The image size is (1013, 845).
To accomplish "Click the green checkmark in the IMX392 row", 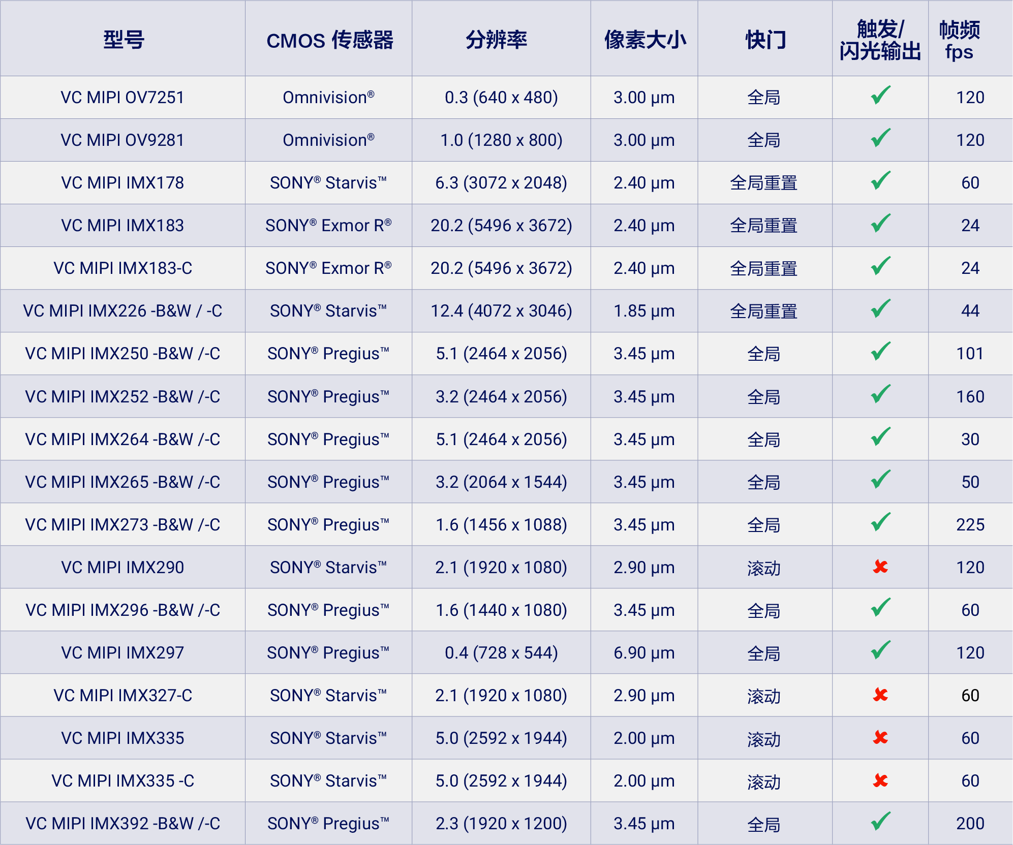I will [x=881, y=821].
